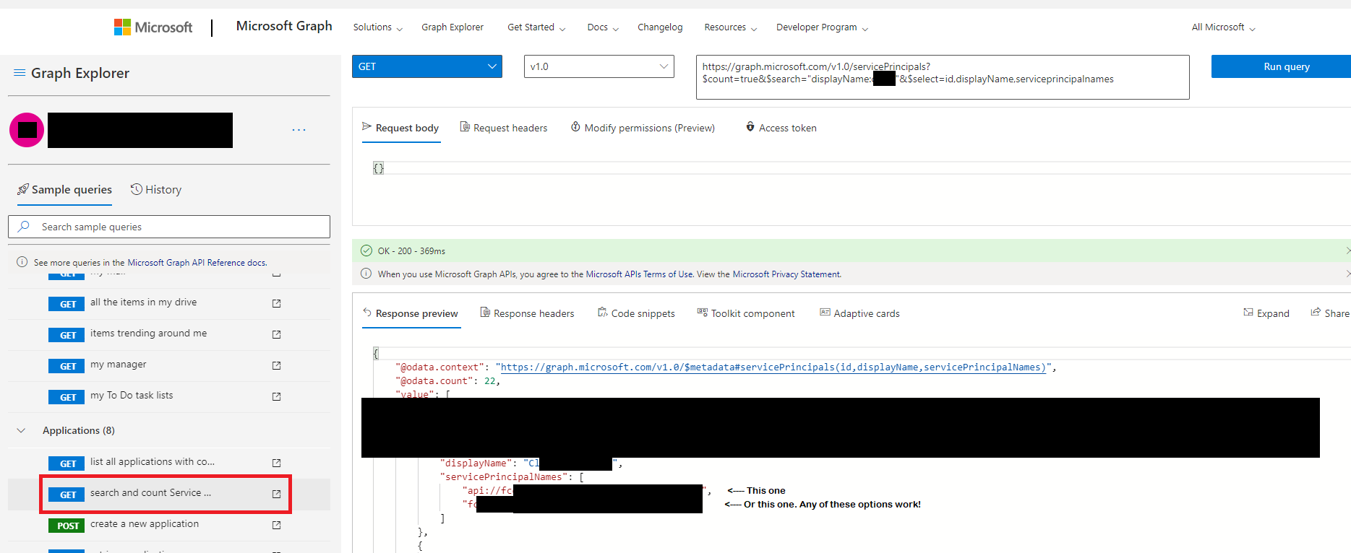Open the HTTP method GET dropdown

click(427, 66)
